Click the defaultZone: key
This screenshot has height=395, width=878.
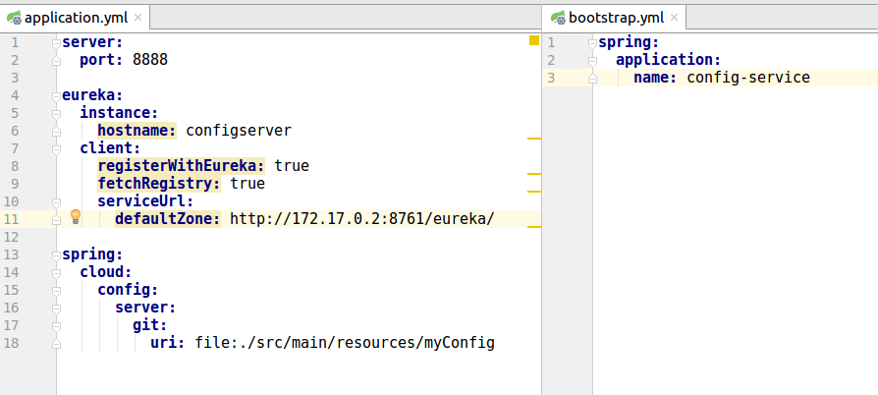pyautogui.click(x=168, y=219)
